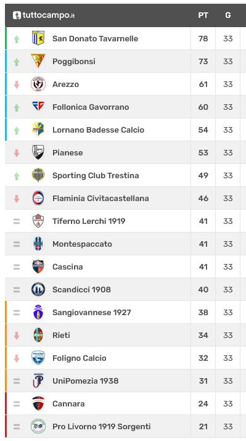Click the Pianese shield crest
246x441 pixels.
[38, 152]
